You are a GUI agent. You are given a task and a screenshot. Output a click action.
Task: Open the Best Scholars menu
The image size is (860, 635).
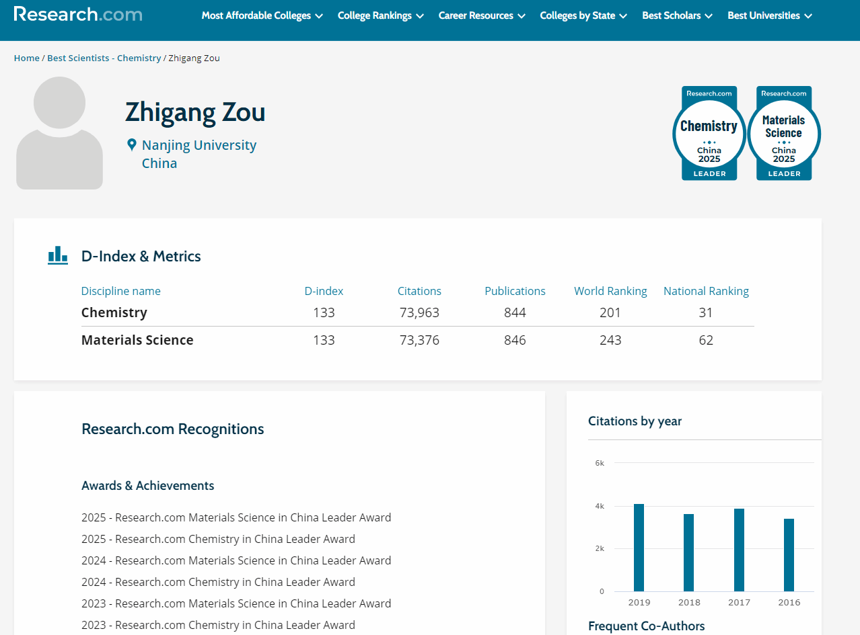[677, 15]
